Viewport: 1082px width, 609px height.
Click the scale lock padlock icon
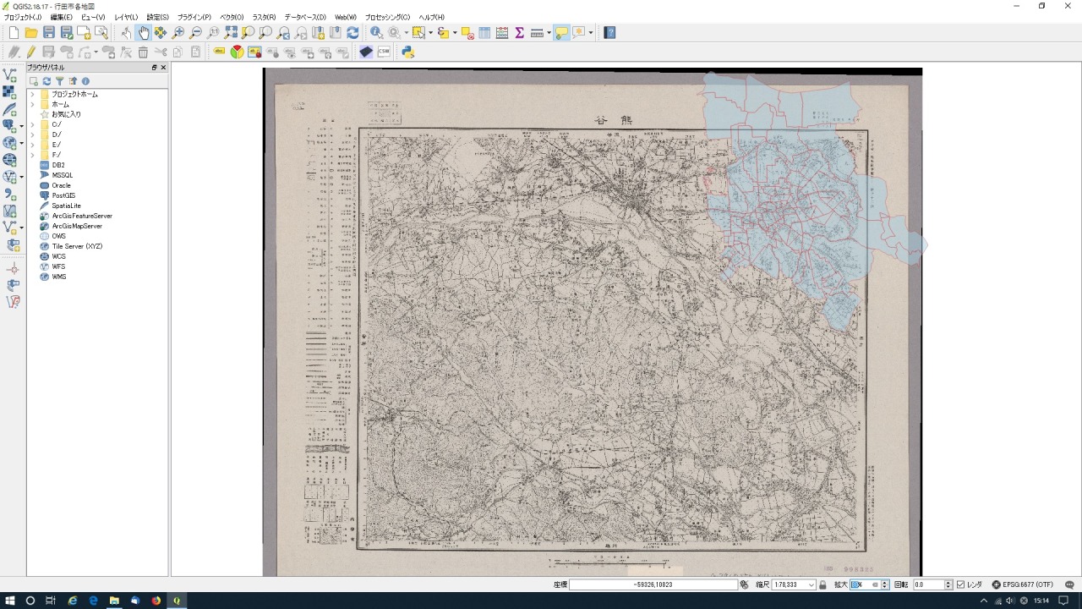coord(822,584)
